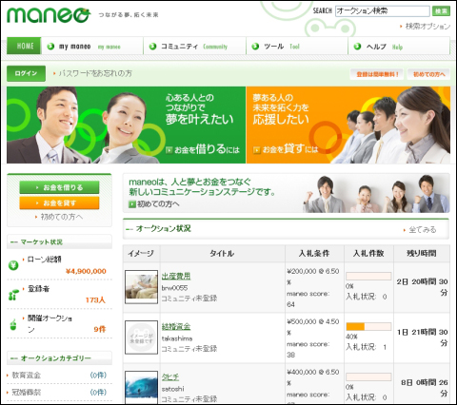Click the ログイン login button
This screenshot has height=405, width=457.
coord(26,73)
